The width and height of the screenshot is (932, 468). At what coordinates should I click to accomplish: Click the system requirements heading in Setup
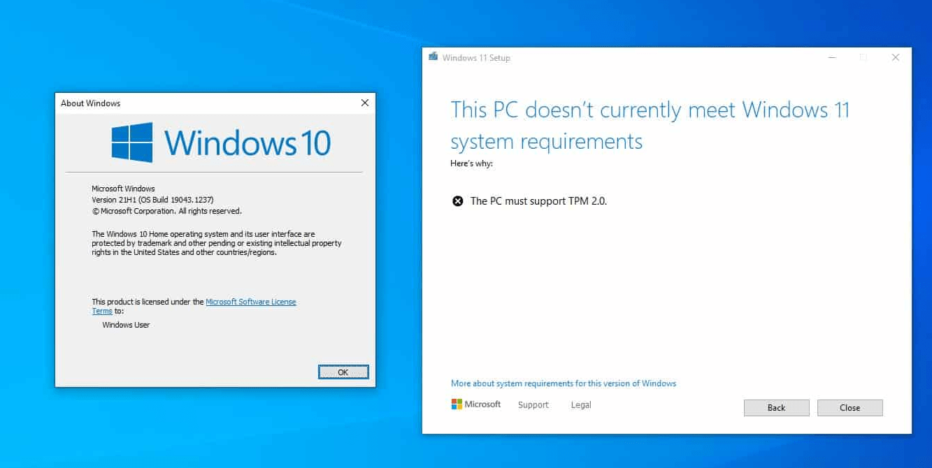pos(650,126)
